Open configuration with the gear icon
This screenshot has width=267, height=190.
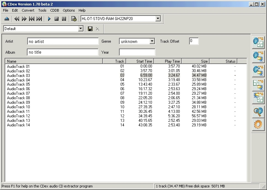[258, 125]
